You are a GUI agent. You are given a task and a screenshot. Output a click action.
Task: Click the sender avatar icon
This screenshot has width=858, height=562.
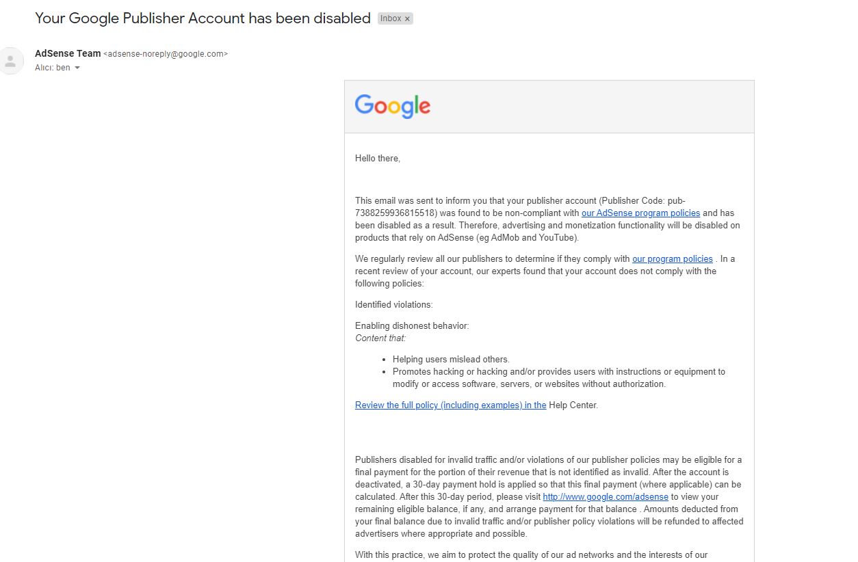pyautogui.click(x=10, y=61)
